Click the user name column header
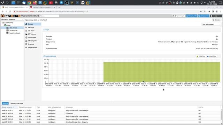Screen dimensions: 223x125 pyautogui.click(x=56, y=107)
